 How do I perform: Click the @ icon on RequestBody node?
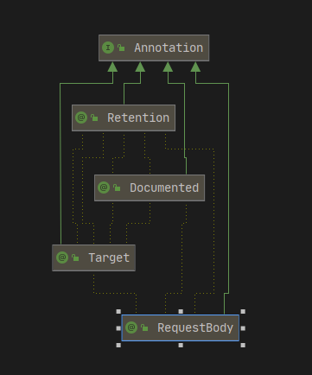pyautogui.click(x=131, y=327)
